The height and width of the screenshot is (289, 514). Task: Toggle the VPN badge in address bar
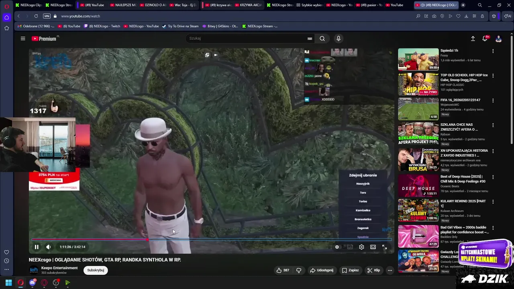[47, 16]
